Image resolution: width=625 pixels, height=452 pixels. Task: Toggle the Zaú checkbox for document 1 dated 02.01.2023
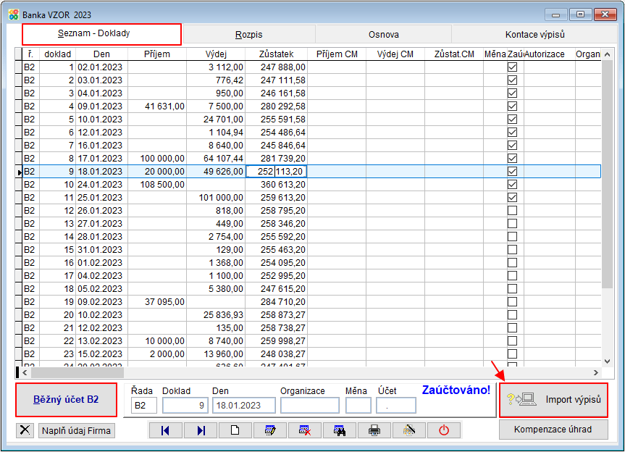512,67
